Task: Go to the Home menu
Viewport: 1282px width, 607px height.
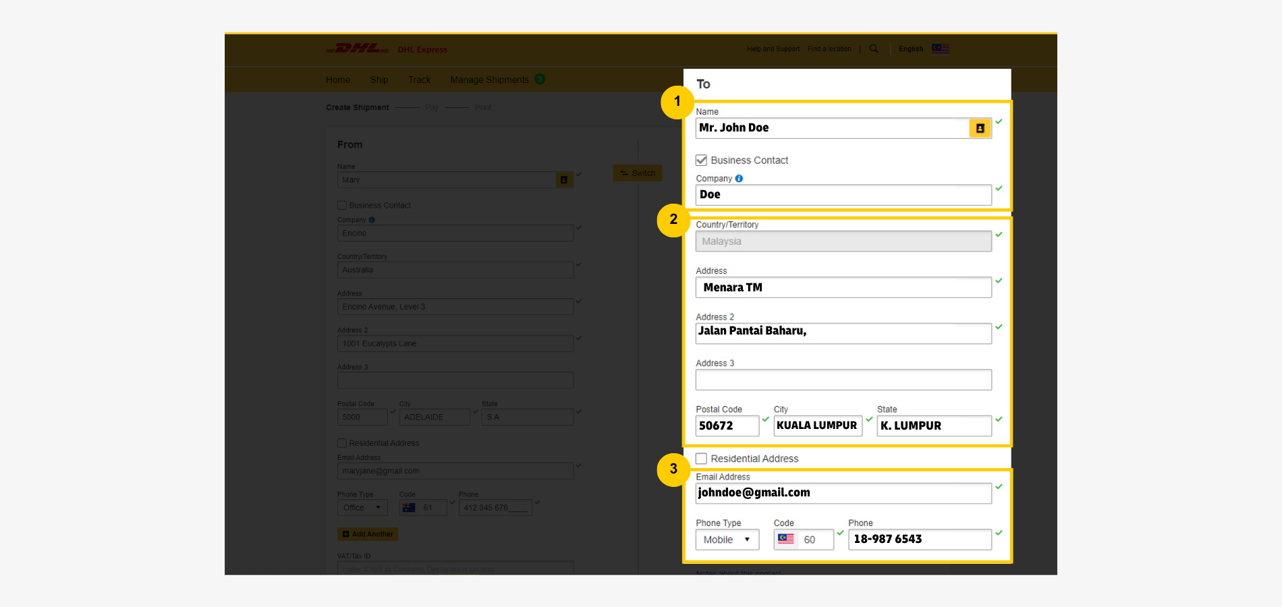Action: coord(338,80)
